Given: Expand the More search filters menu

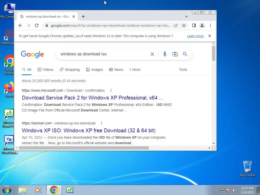Looking at the screenshot, I should pyautogui.click(x=135, y=70).
